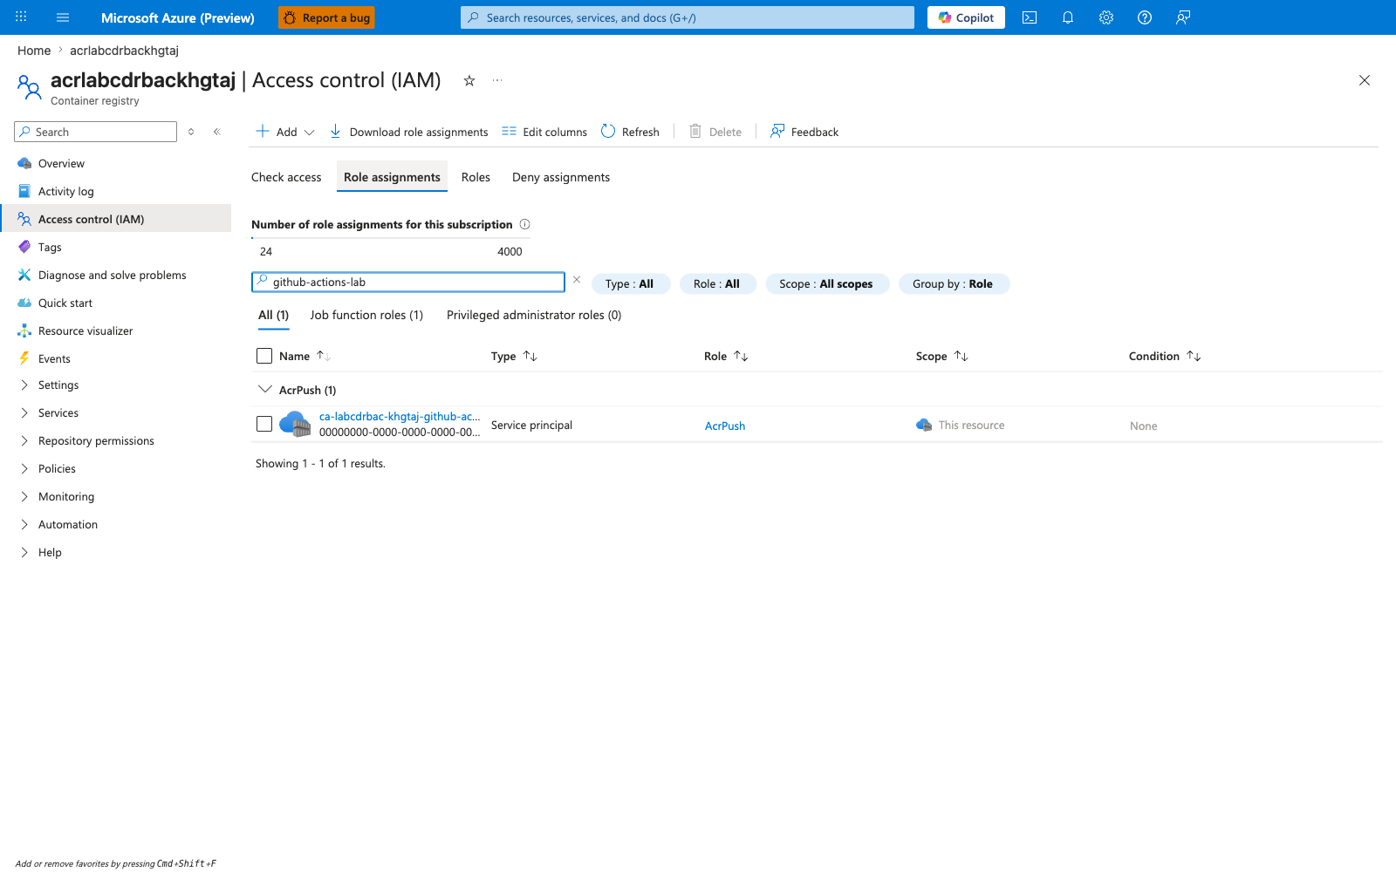
Task: Open the hamburger portal menu
Action: [63, 17]
